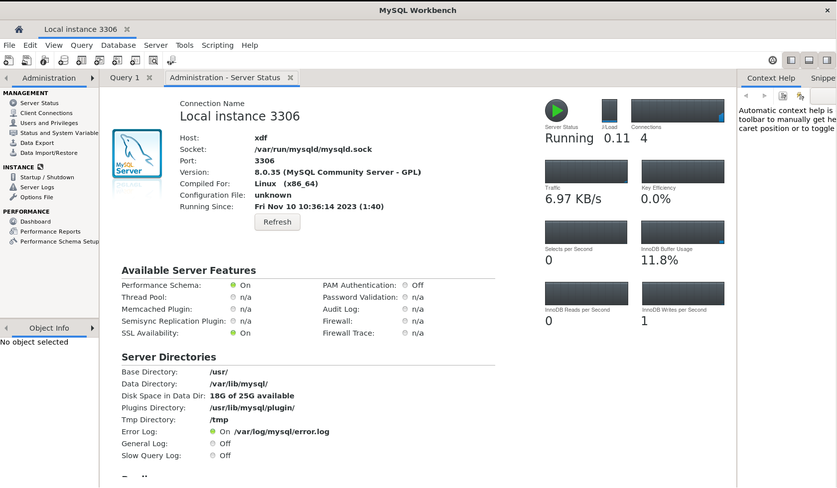Click the MySQL Server dolphin logo
This screenshot has width=837, height=488.
[x=137, y=153]
